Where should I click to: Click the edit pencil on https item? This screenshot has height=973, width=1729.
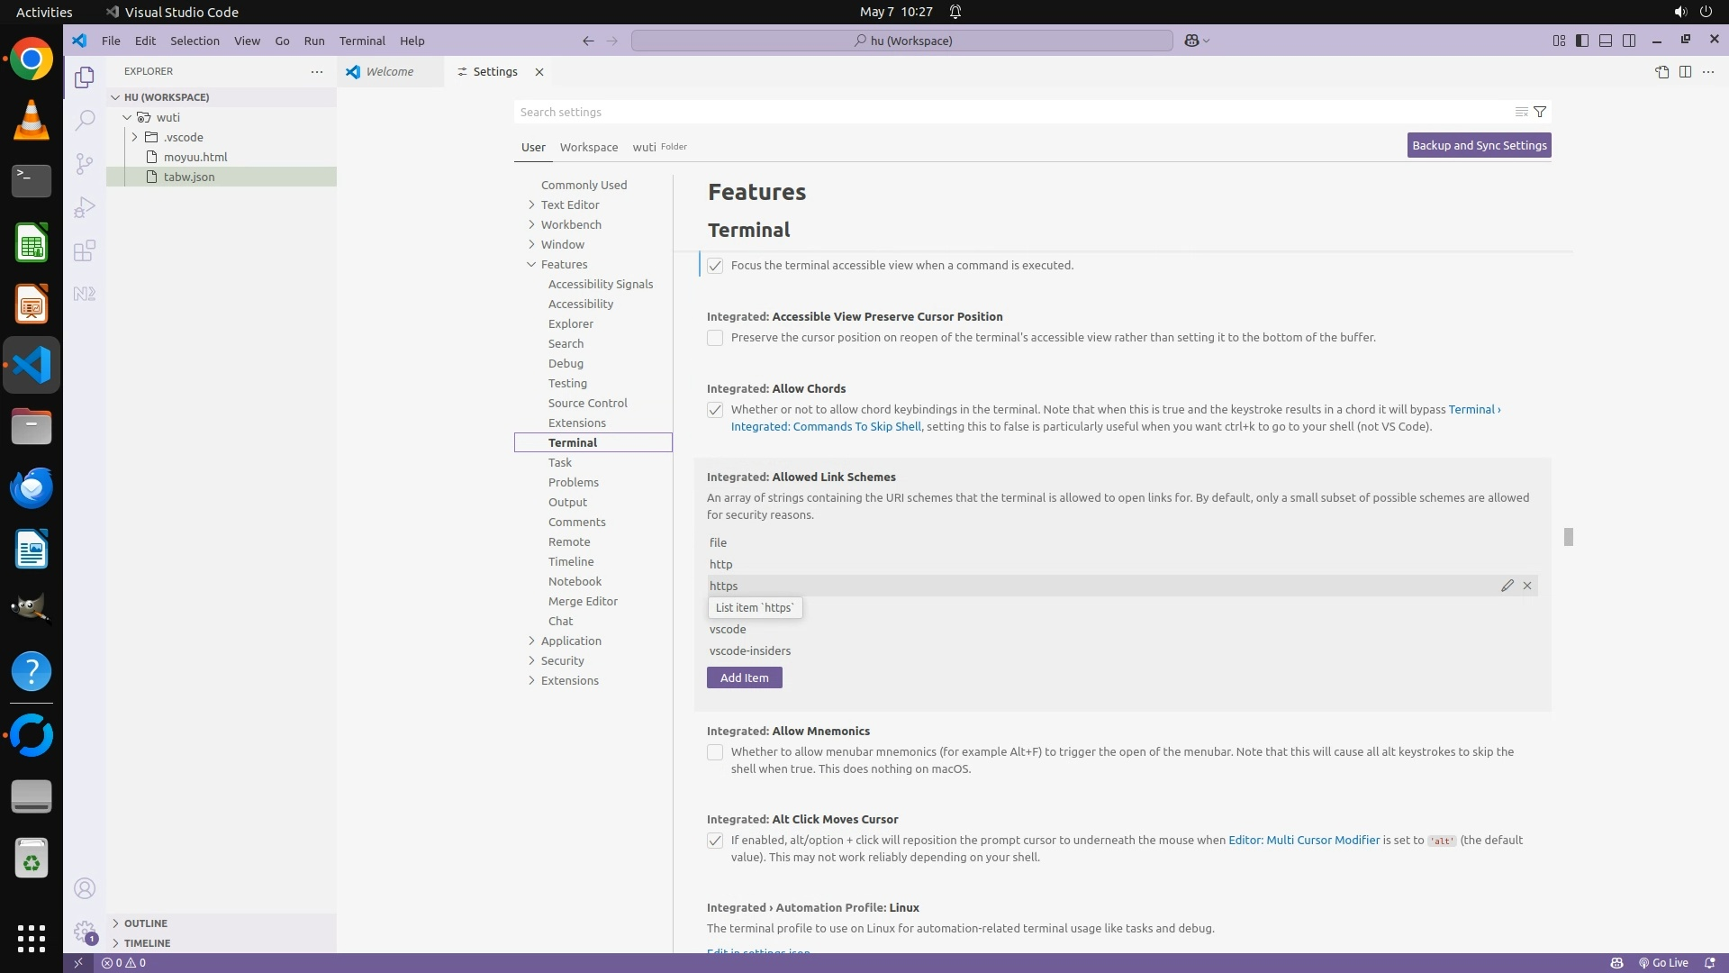tap(1507, 586)
